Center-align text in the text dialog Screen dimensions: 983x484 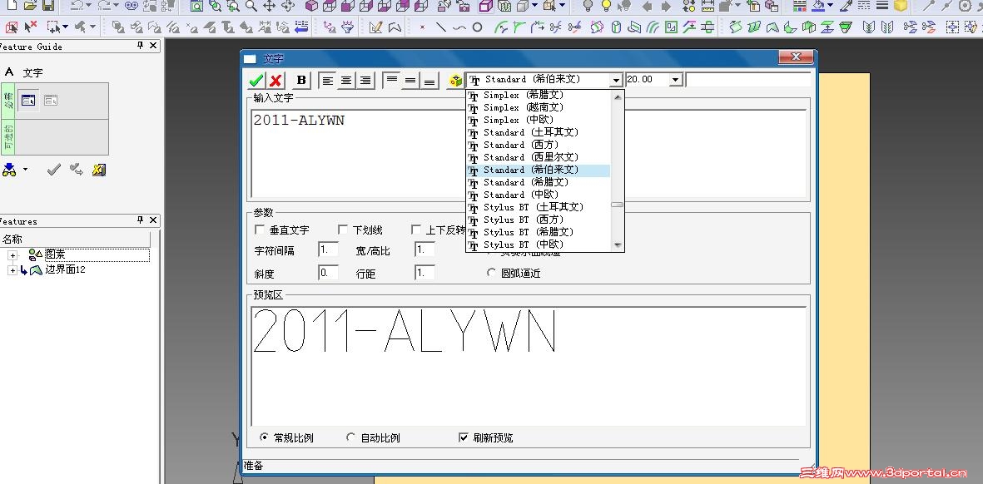click(346, 80)
